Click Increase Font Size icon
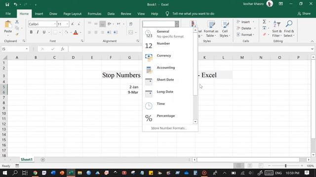The height and width of the screenshot is (177, 316). (73, 24)
